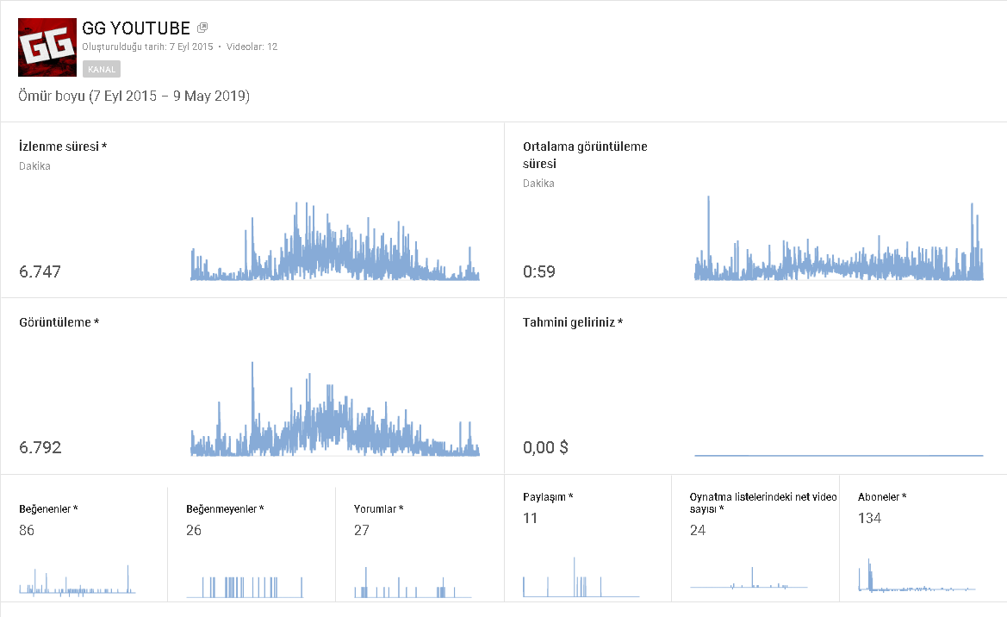
Task: Click the Dakika label under İzlenme süresi
Action: tap(34, 165)
